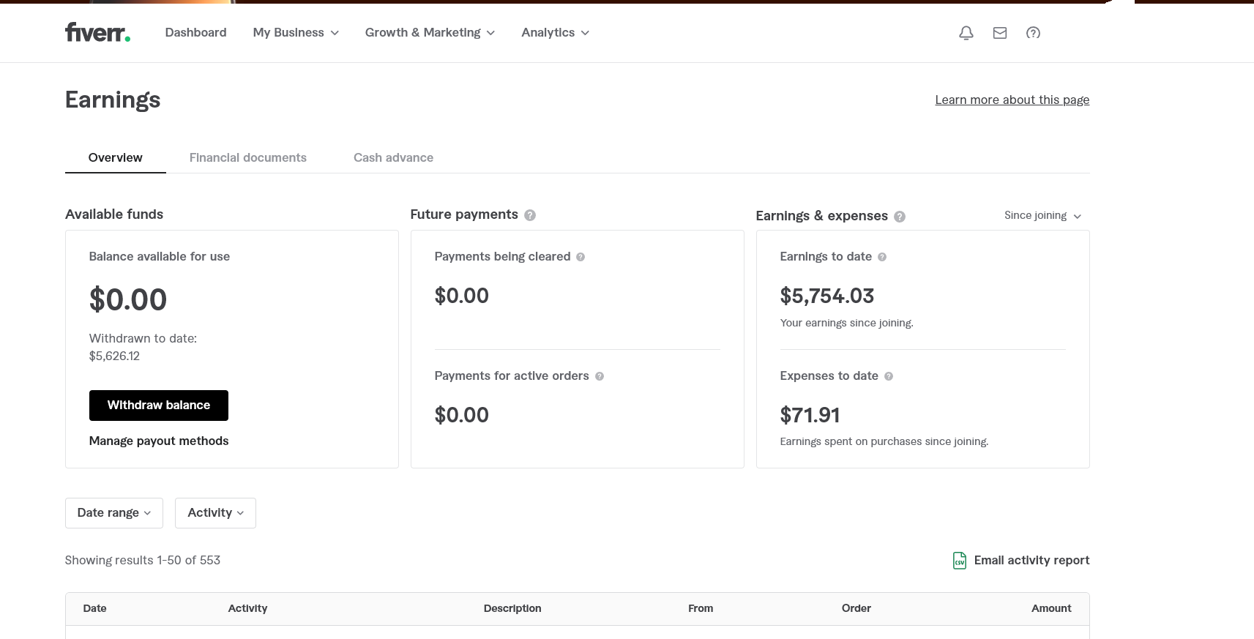The height and width of the screenshot is (639, 1254).
Task: Open the Activity filter dropdown
Action: coord(215,513)
